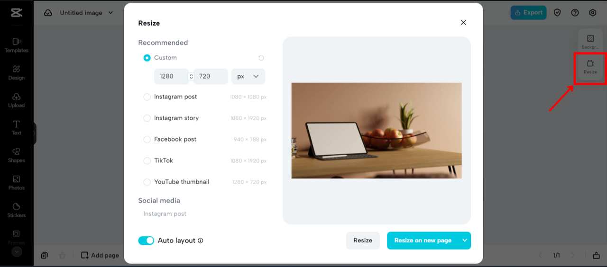Click the width field showing 1280
The image size is (607, 267).
(172, 76)
